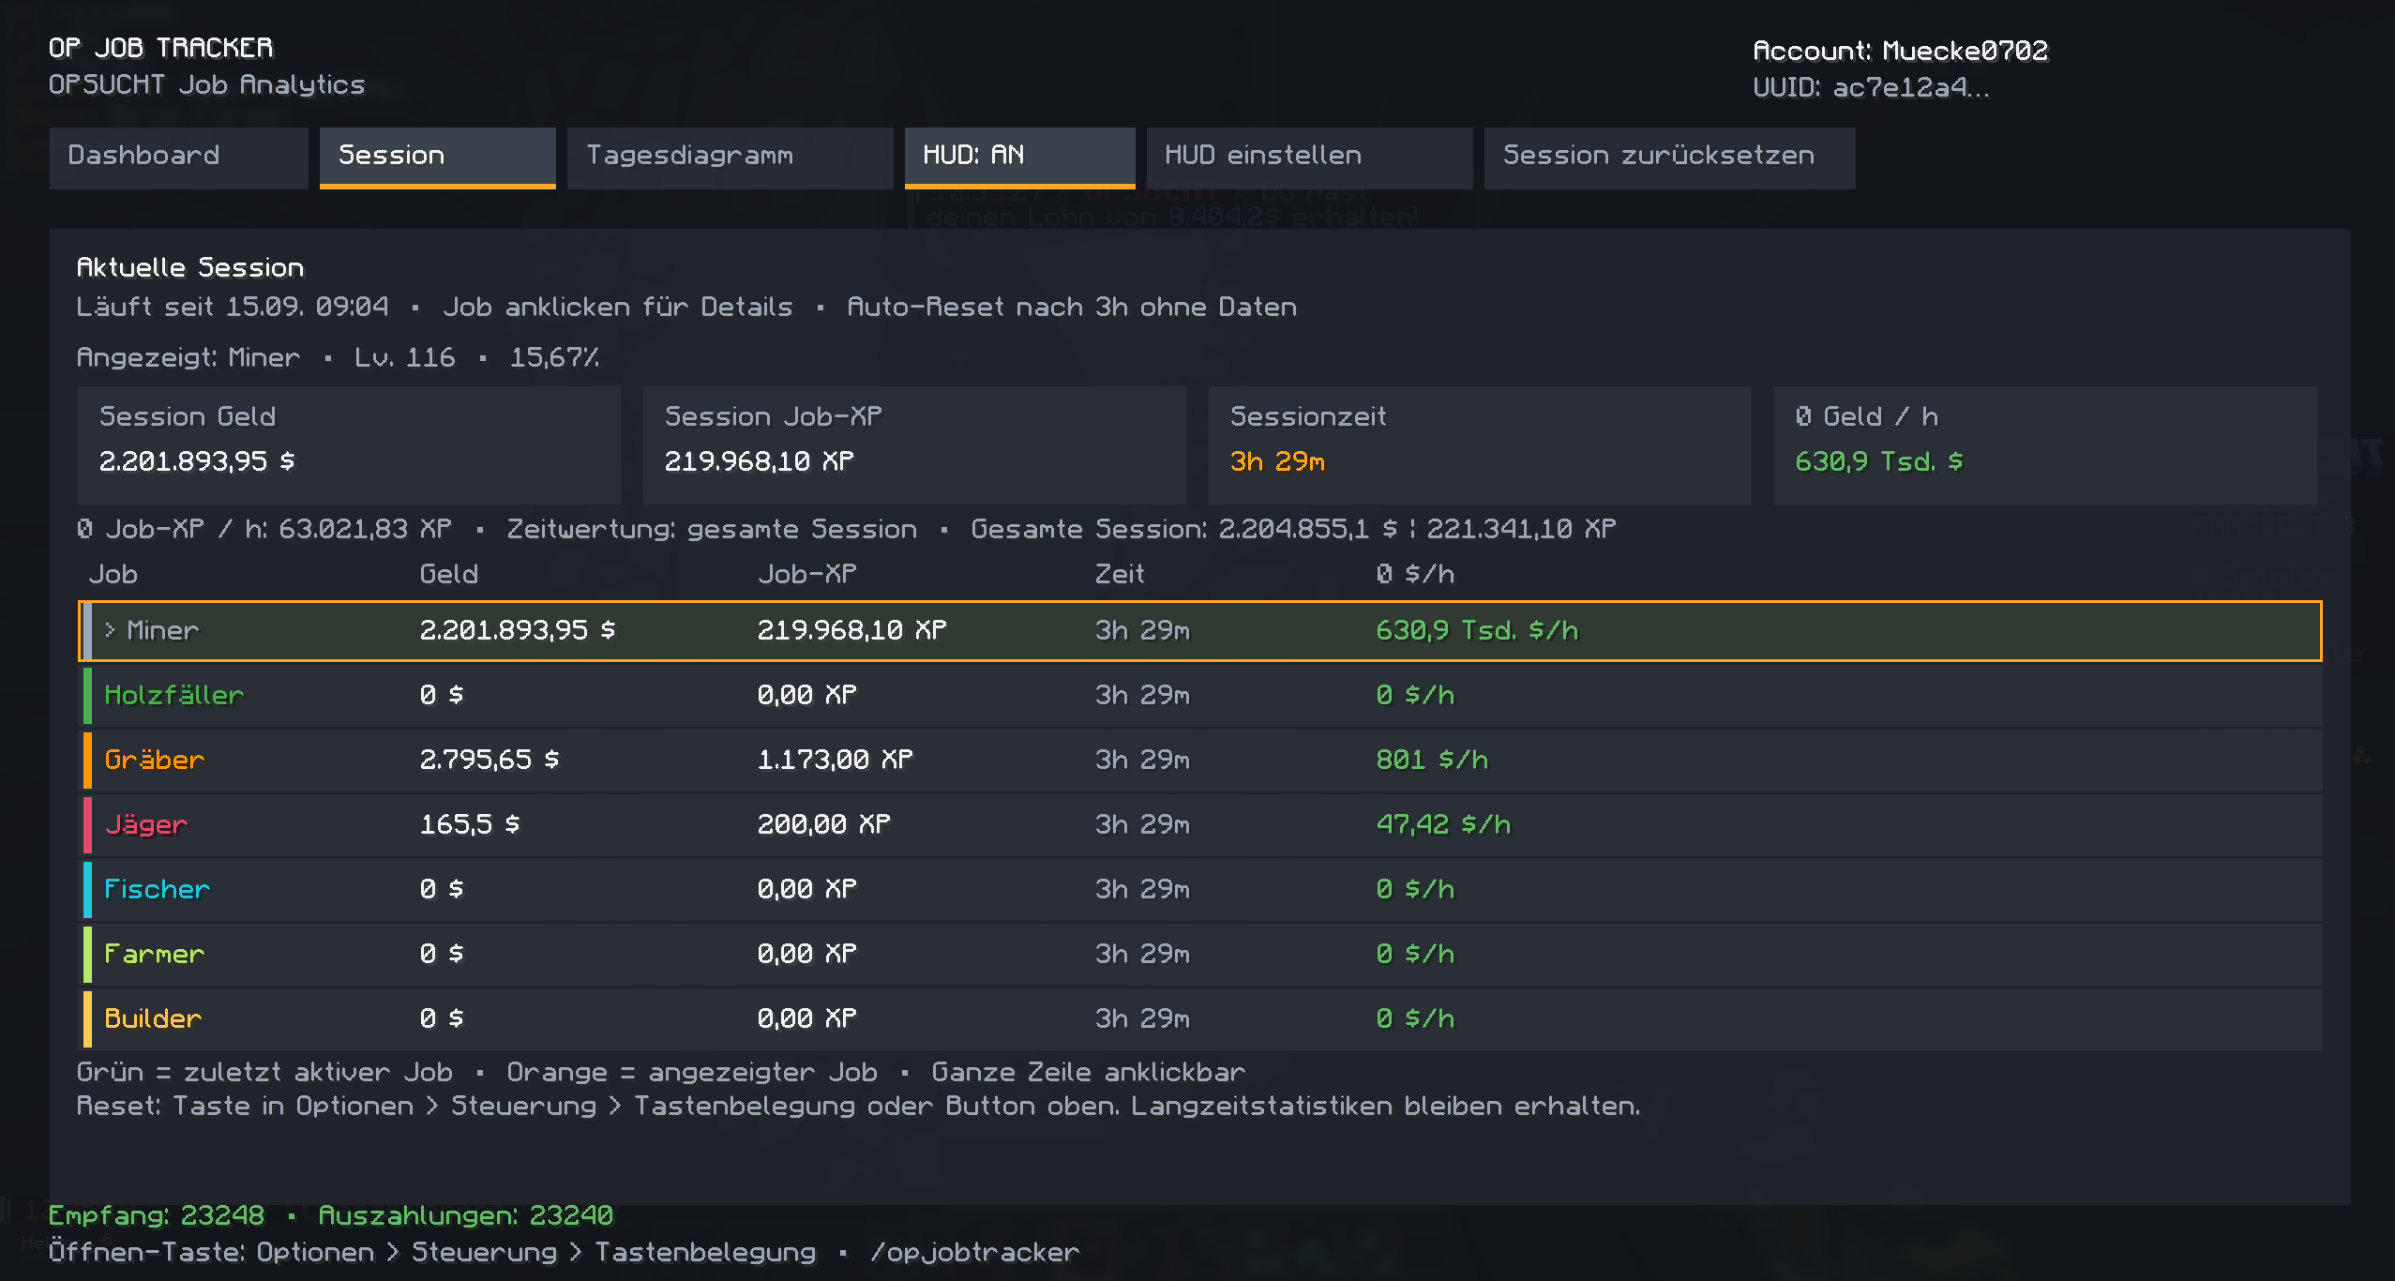This screenshot has width=2395, height=1281.
Task: Select the Farmer job row
Action: (x=1200, y=955)
